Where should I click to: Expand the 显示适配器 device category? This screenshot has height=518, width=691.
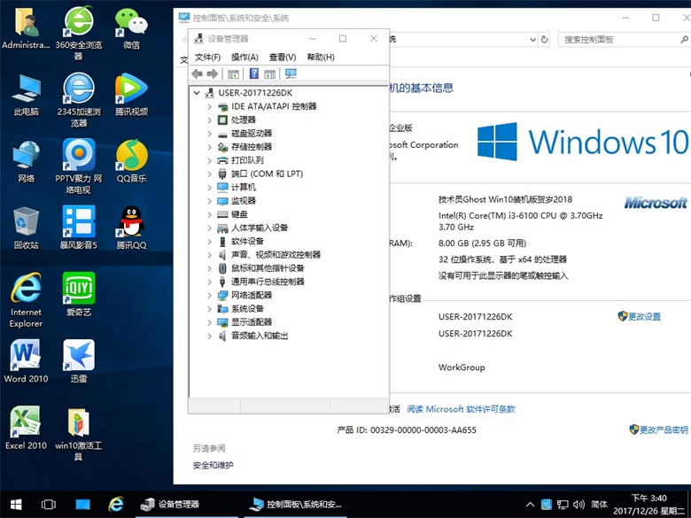[210, 322]
